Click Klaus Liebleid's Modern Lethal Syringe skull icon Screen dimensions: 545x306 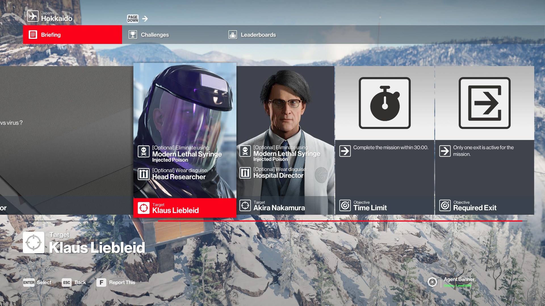pos(144,151)
